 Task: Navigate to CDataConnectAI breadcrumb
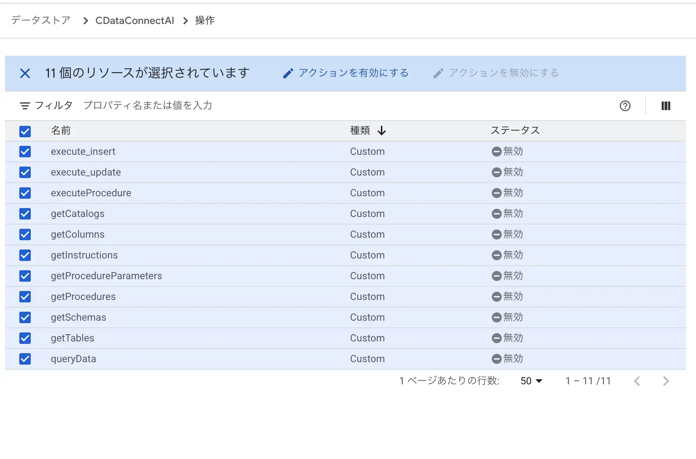point(134,20)
